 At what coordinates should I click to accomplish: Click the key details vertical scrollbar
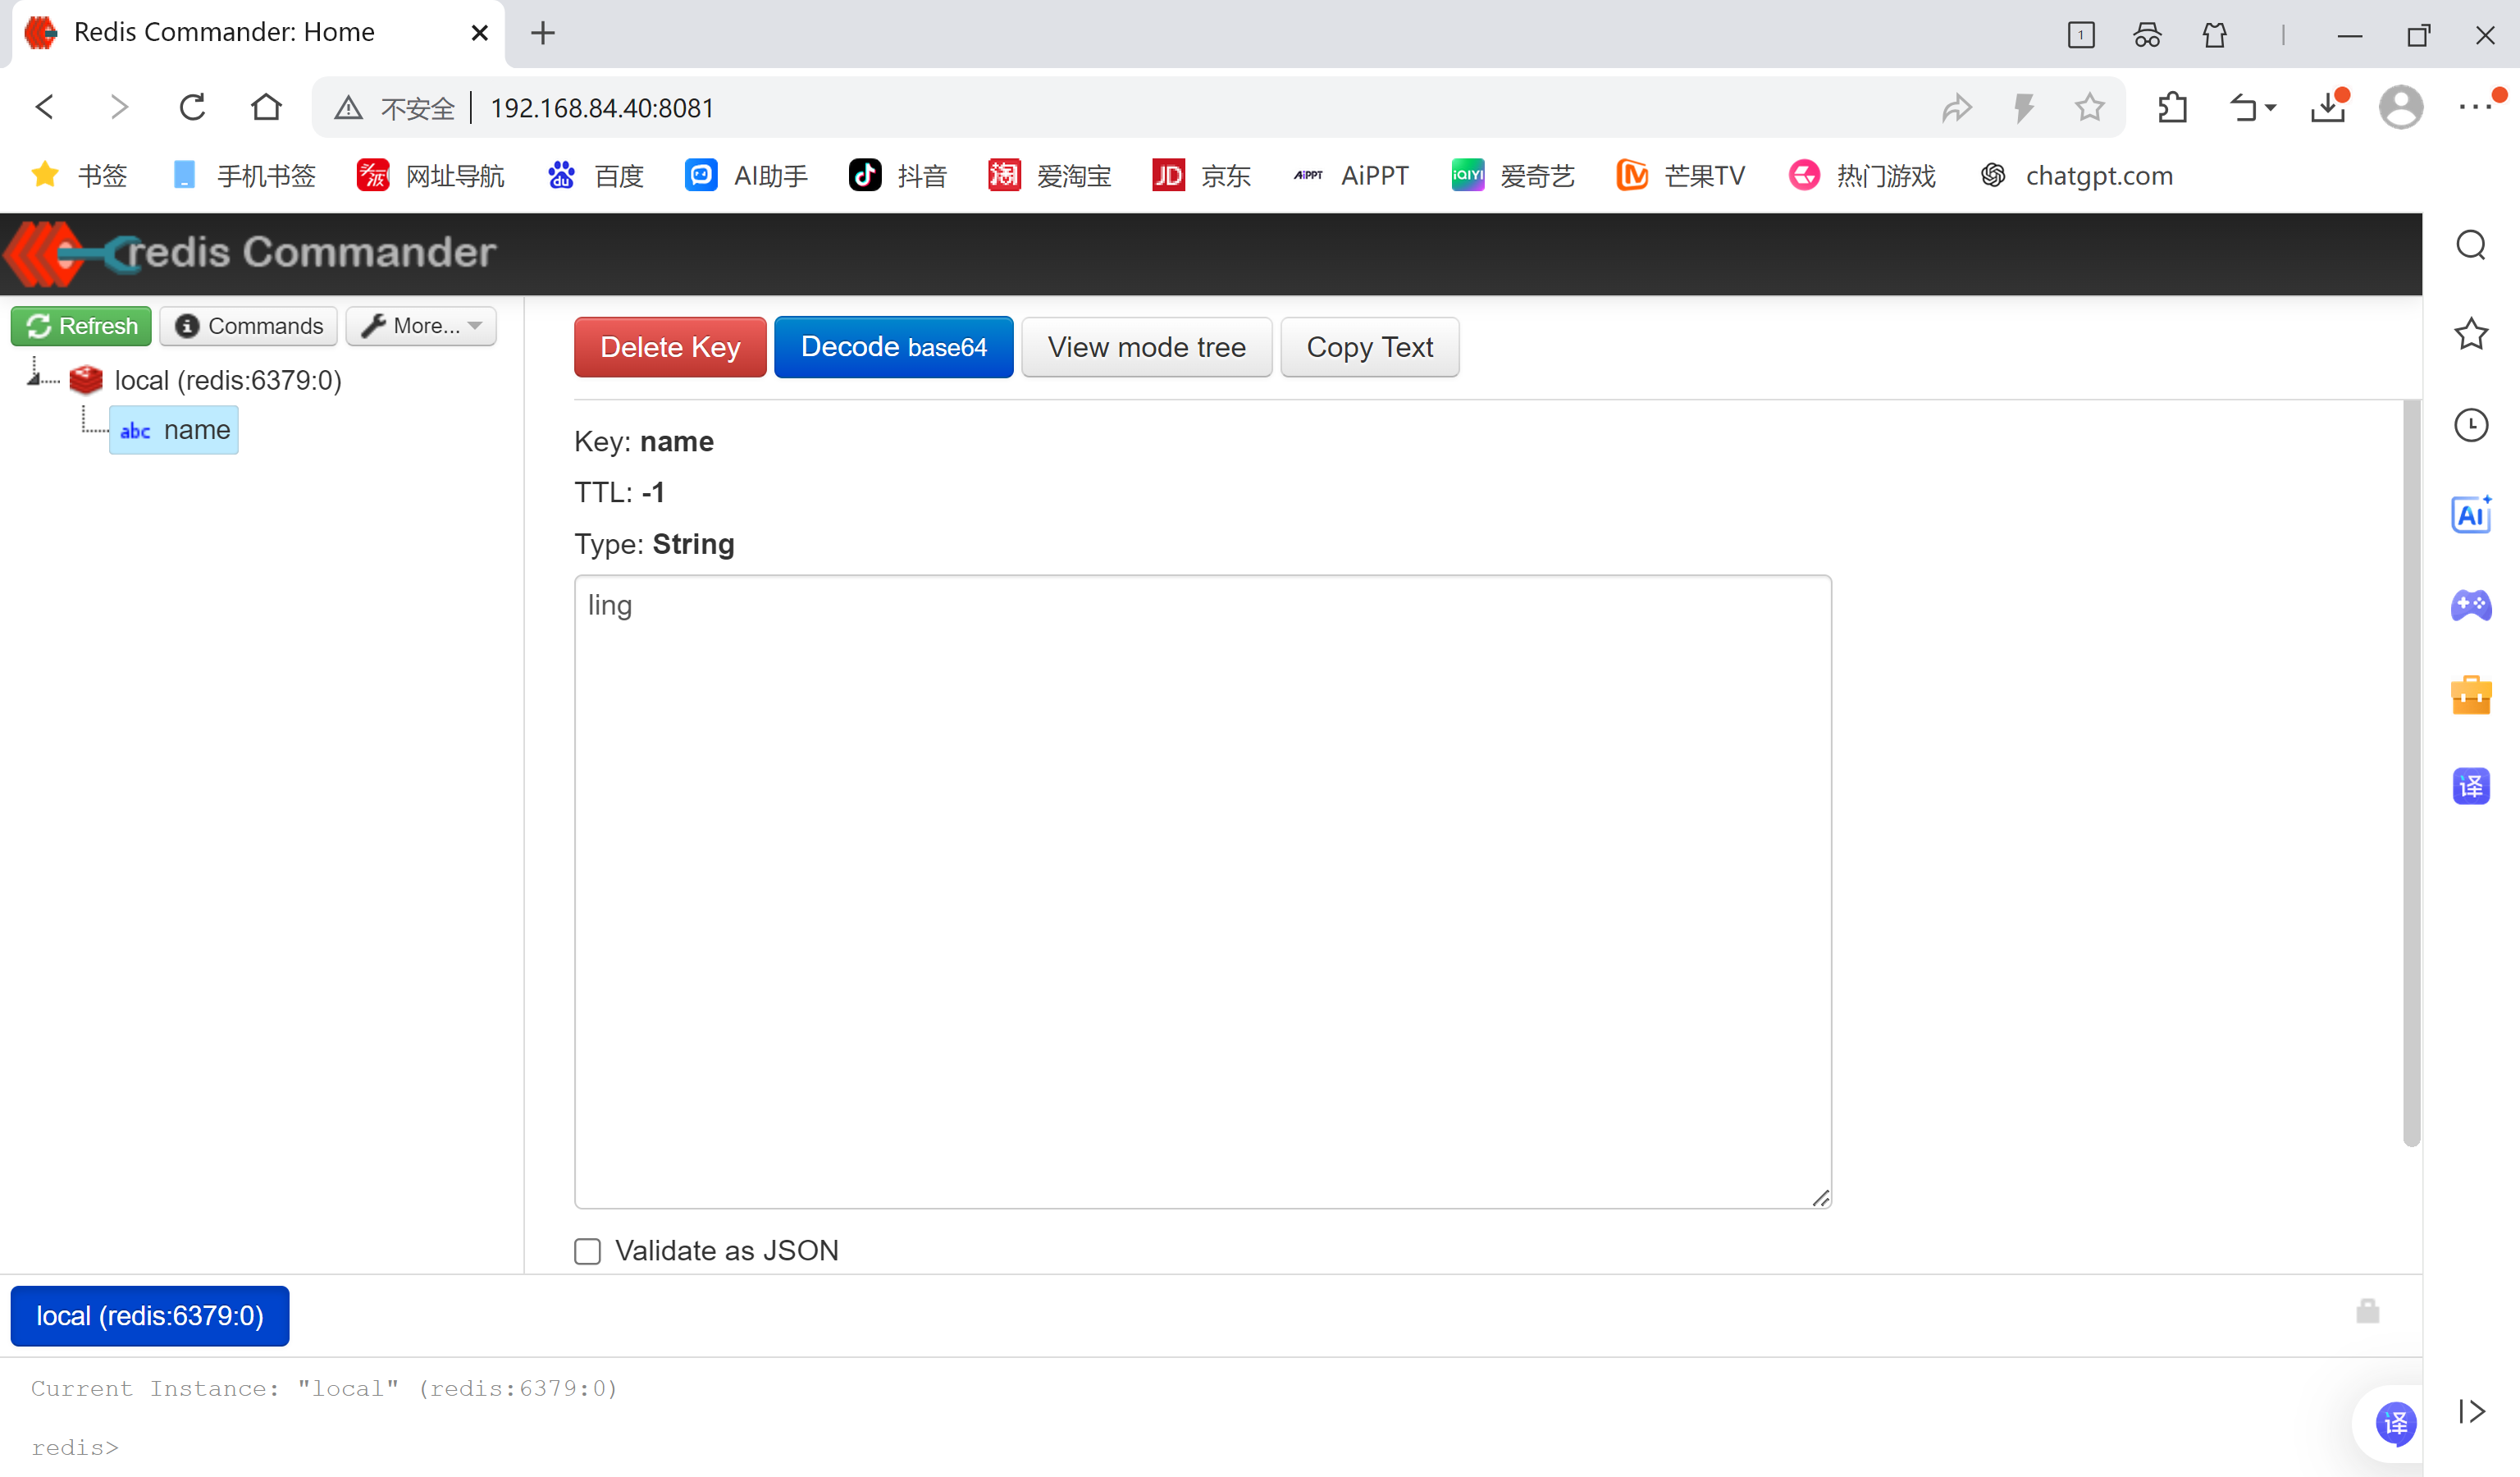click(x=2412, y=773)
